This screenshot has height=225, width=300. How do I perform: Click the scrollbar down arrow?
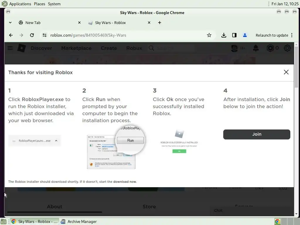point(296,214)
